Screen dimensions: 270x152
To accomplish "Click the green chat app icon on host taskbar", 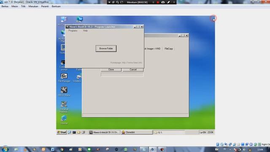I will 89,149.
